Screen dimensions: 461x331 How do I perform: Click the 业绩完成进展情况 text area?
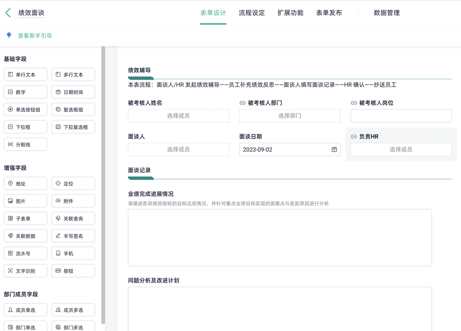pyautogui.click(x=280, y=237)
